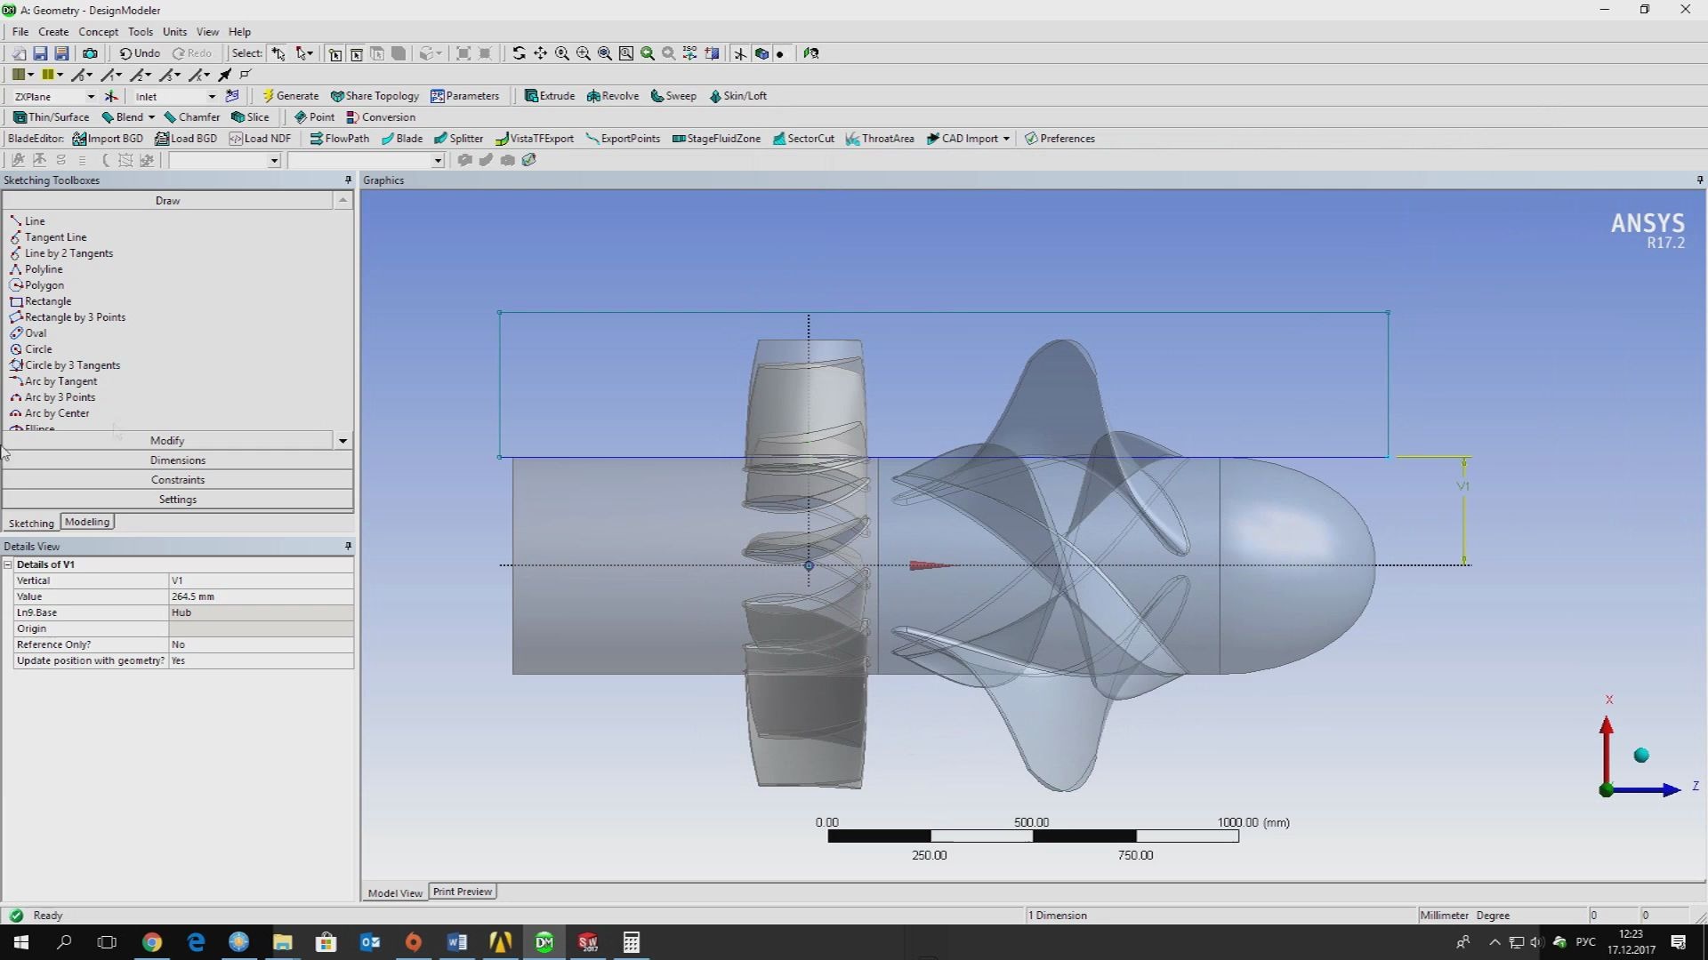
Task: Expand the Dimensions section in Sketching Toolboxes
Action: point(177,460)
